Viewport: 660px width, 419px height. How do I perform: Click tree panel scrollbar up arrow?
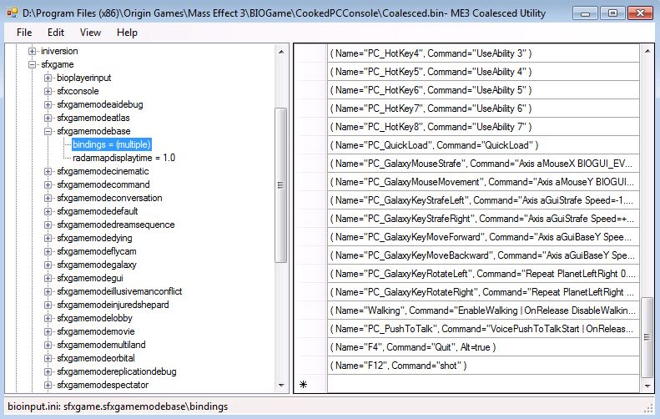click(x=281, y=49)
